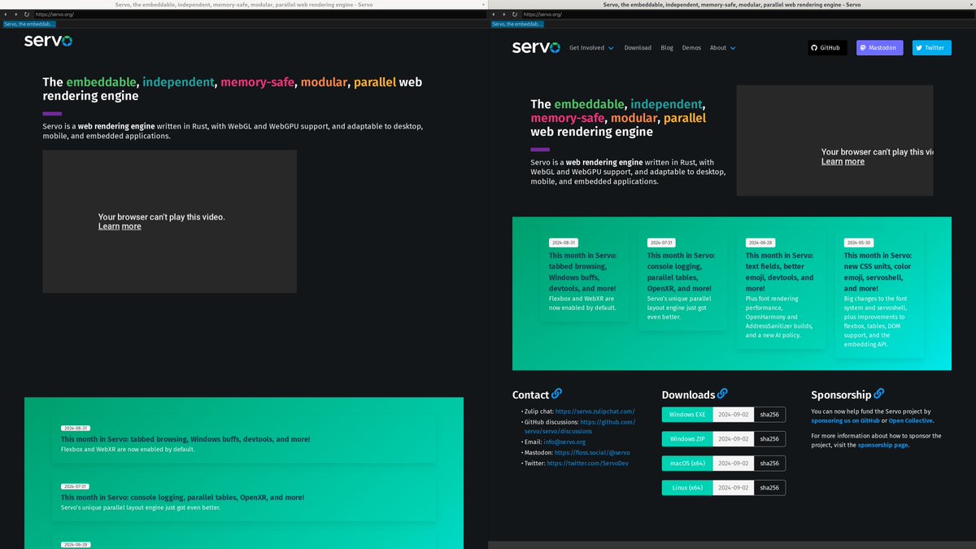The image size is (976, 549).
Task: Click Learn more in the left window video
Action: tap(120, 226)
